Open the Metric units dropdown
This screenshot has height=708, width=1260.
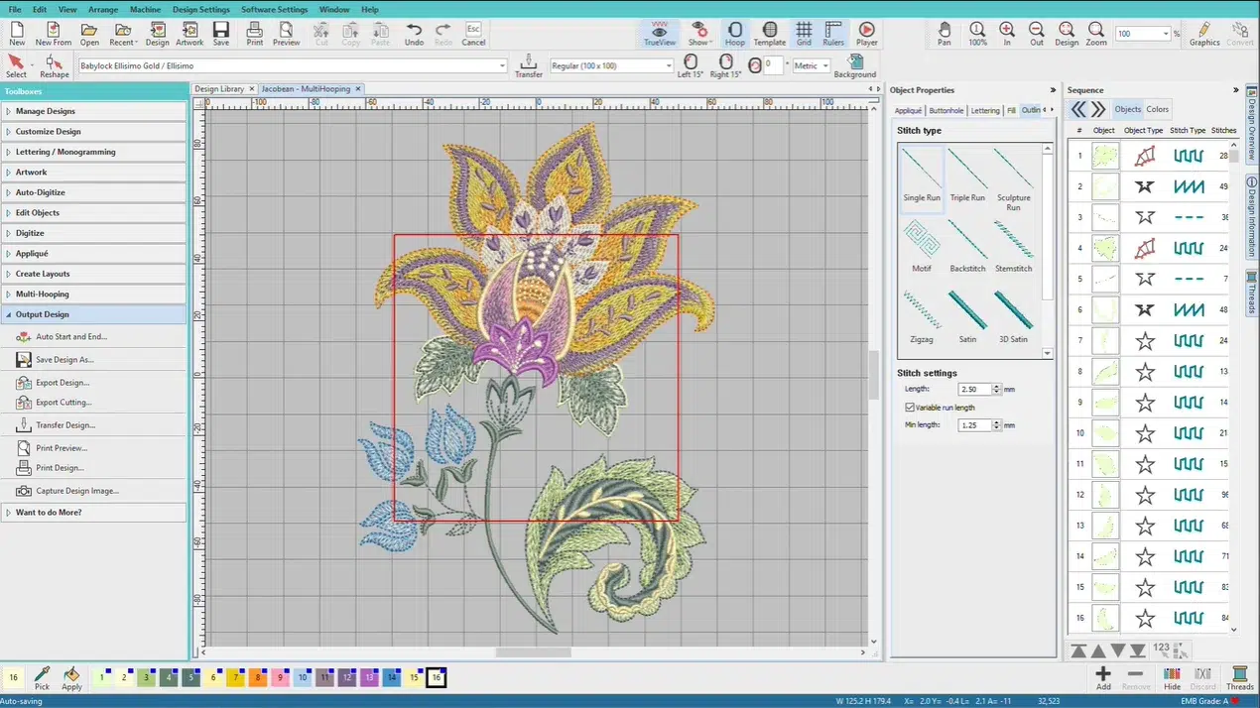[824, 65]
